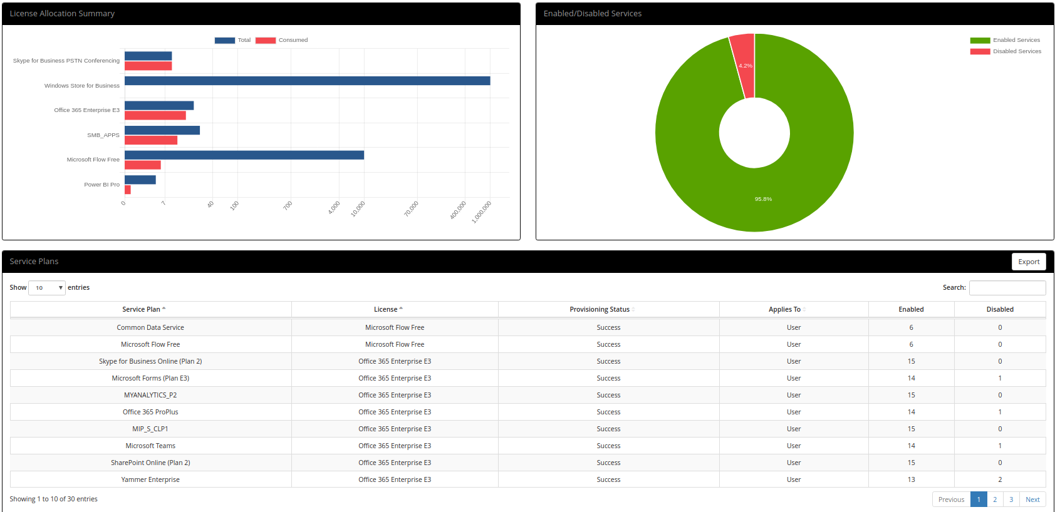Click the blue Total bar for Office 365 Enterprise E3
Screen dimensions: 1055x512
pos(159,106)
